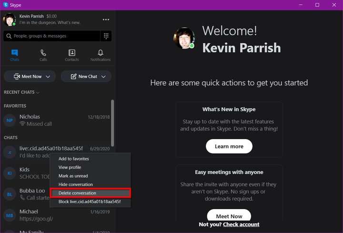Viewport: 343px width, 233px height.
Task: Click the KI avatar for Kids
Action: click(x=10, y=173)
